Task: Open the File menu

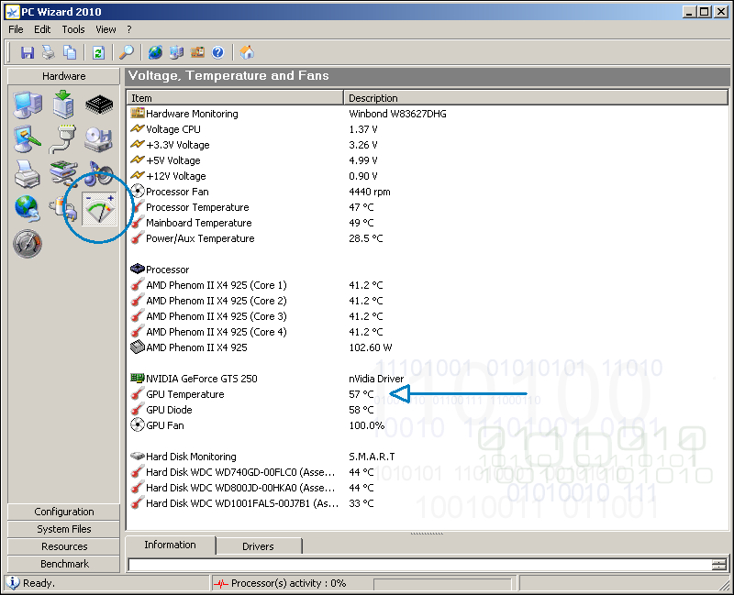Action: (16, 29)
